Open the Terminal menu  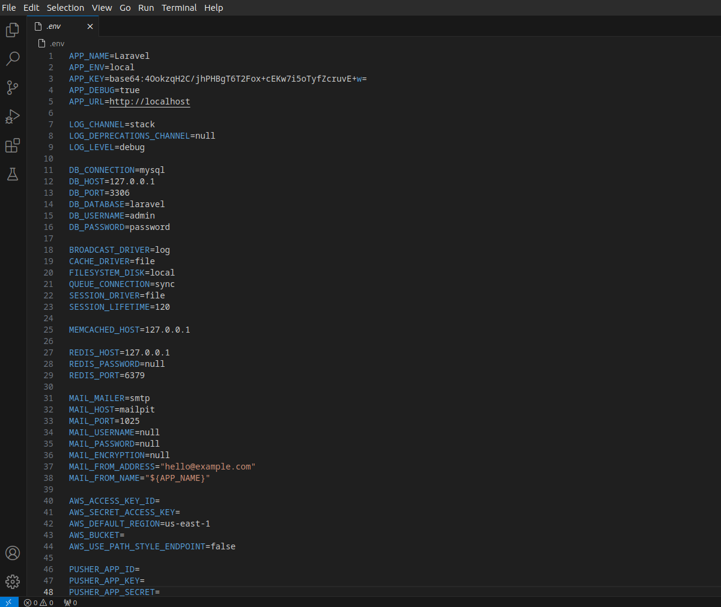point(178,7)
